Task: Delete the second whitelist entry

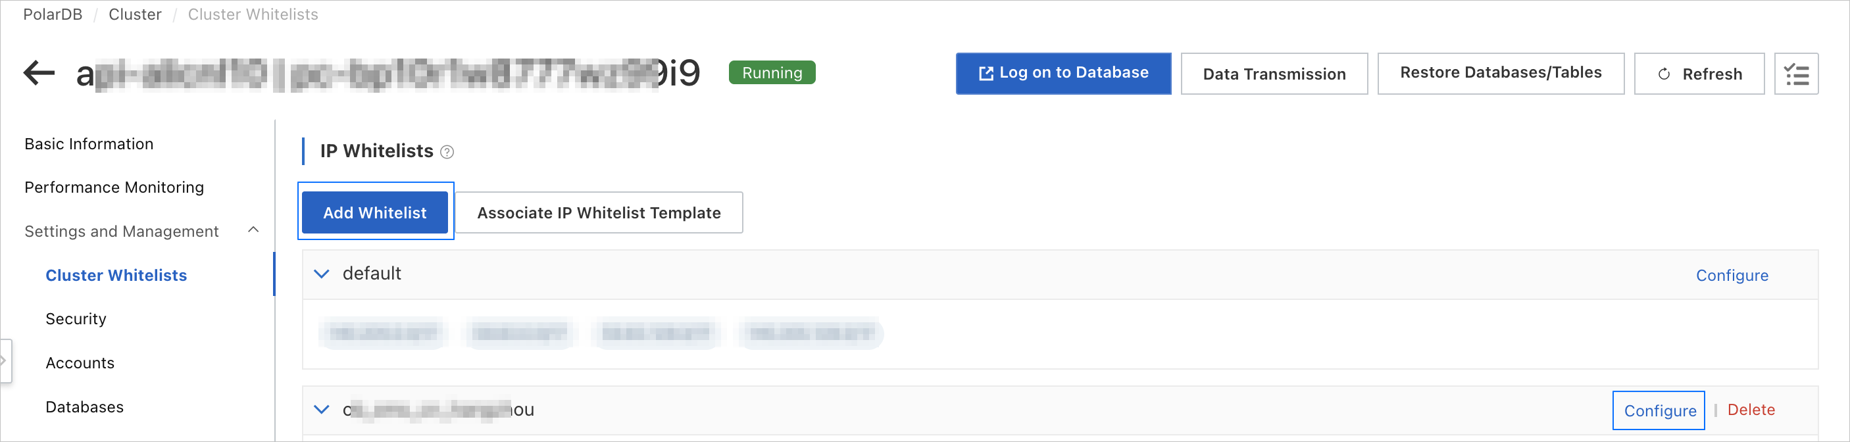Action: tap(1751, 409)
